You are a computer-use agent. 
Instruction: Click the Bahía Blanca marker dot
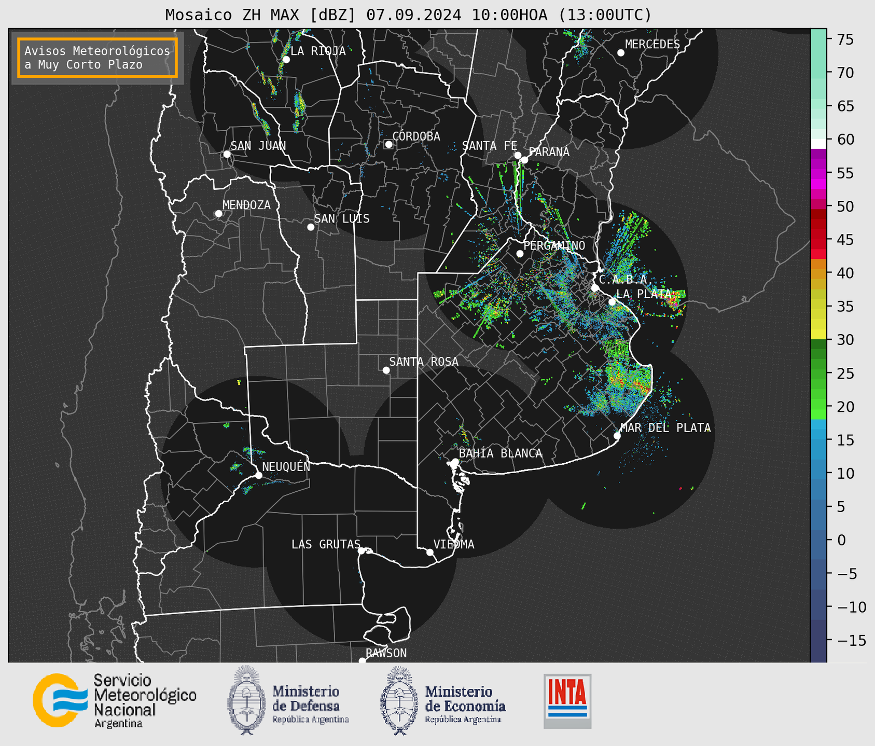pos(455,462)
